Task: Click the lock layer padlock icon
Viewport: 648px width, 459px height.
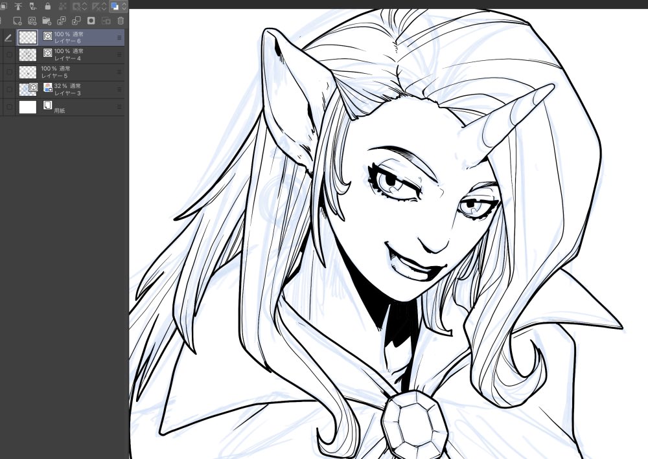Action: [x=47, y=6]
